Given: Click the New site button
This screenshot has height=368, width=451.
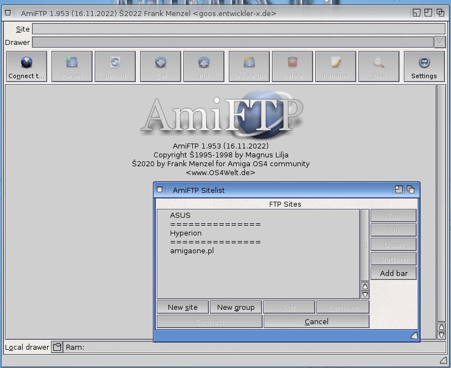Looking at the screenshot, I should [183, 307].
